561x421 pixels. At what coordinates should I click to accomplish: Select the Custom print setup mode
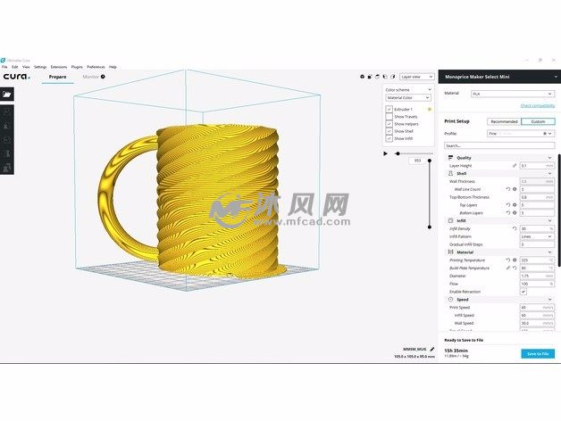pyautogui.click(x=538, y=121)
